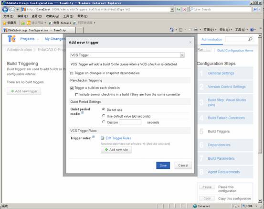The width and height of the screenshot is (264, 209).
Task: Click the Save button
Action: pyautogui.click(x=163, y=165)
